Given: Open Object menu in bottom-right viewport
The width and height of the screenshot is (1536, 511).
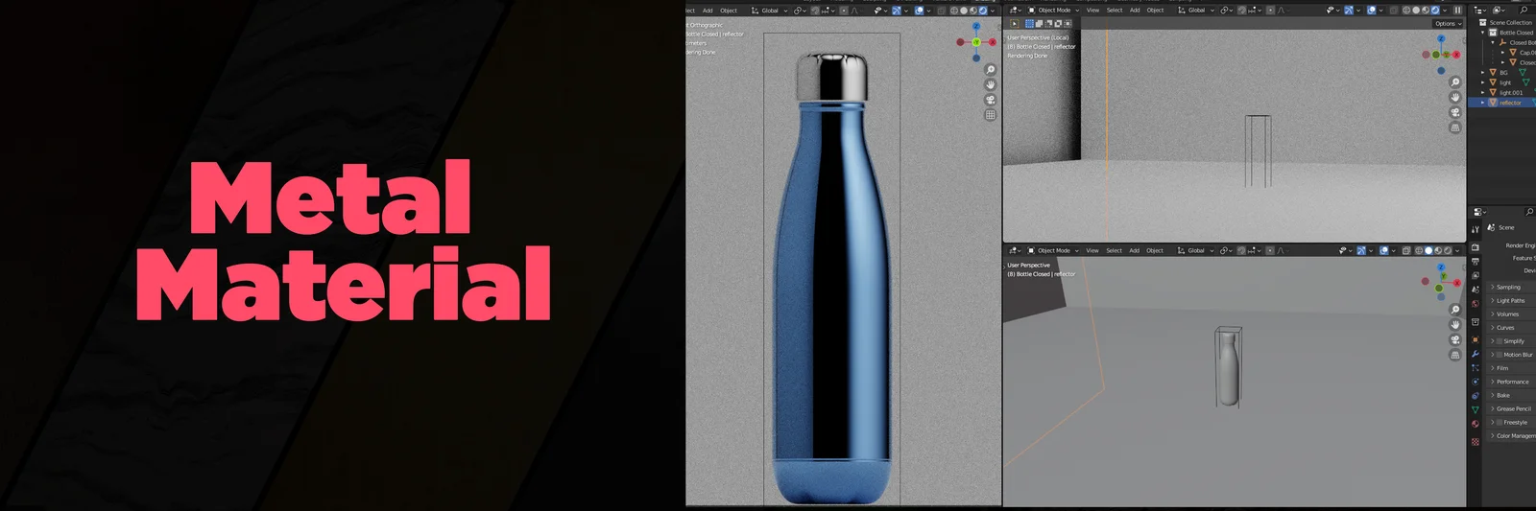Looking at the screenshot, I should click(1155, 250).
